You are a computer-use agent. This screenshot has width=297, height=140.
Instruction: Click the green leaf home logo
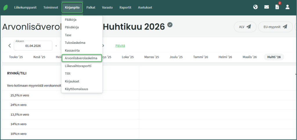tap(6, 8)
